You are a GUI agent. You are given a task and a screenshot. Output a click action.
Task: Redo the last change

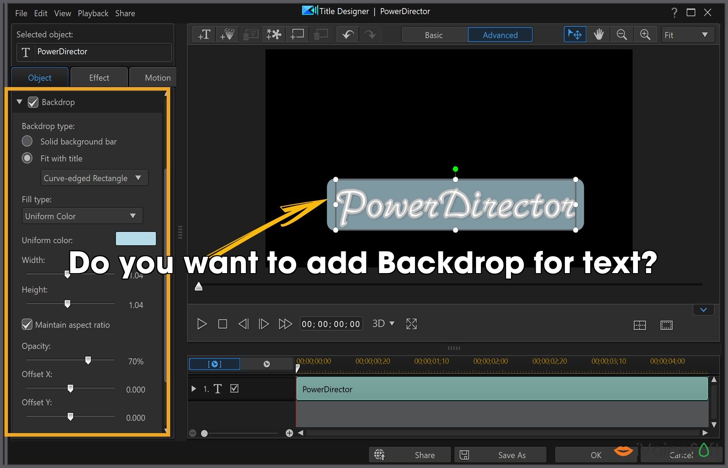[x=370, y=34]
